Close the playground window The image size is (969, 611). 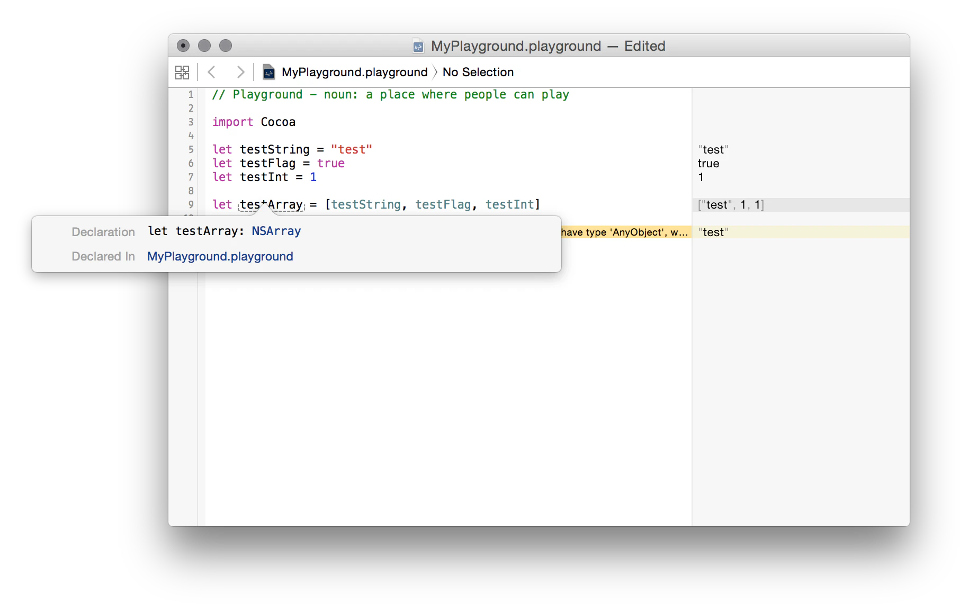tap(183, 46)
